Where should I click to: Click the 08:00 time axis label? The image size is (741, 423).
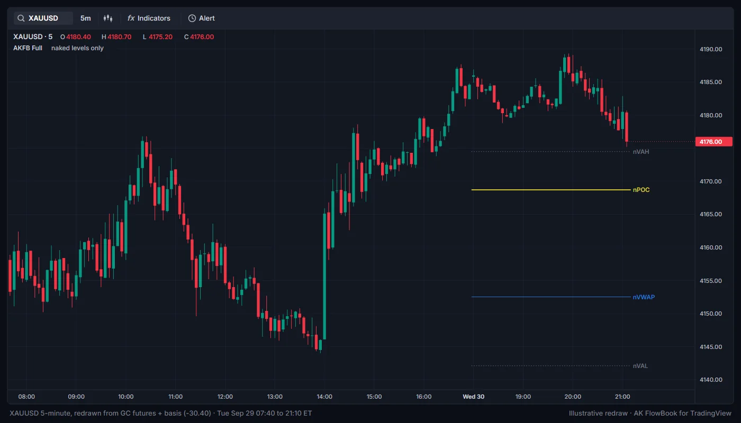point(26,397)
